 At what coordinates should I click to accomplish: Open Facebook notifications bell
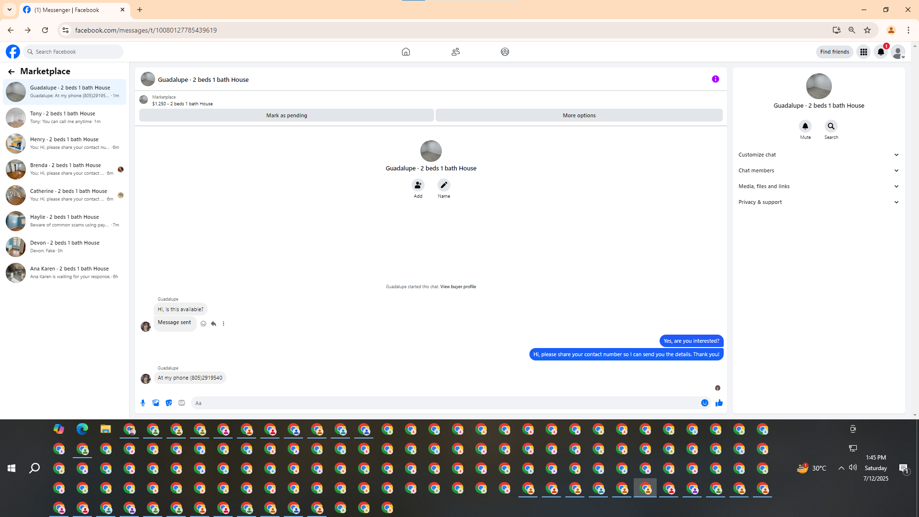[881, 52]
